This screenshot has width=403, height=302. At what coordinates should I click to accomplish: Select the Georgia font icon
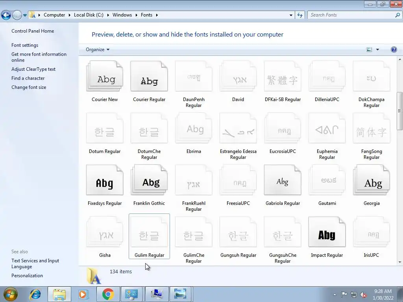372,180
